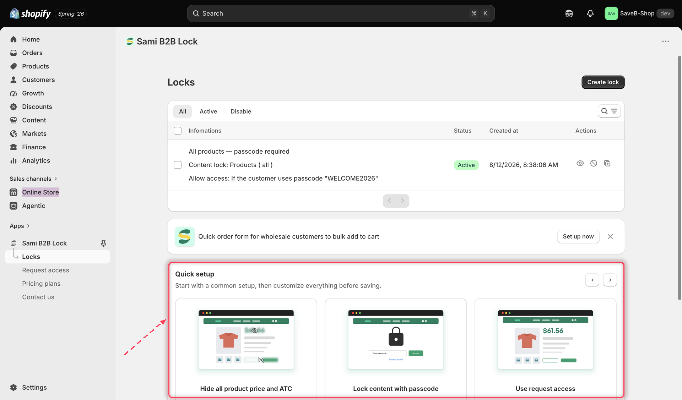The width and height of the screenshot is (682, 400).
Task: Switch to the All tab
Action: (x=183, y=111)
